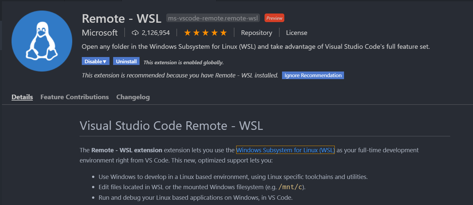Follow the Windows Subsystem for Linux (WSL) link
This screenshot has height=205, width=473.
285,150
